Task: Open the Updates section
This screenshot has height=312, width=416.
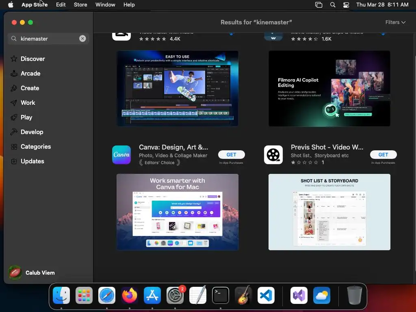Action: click(27, 161)
